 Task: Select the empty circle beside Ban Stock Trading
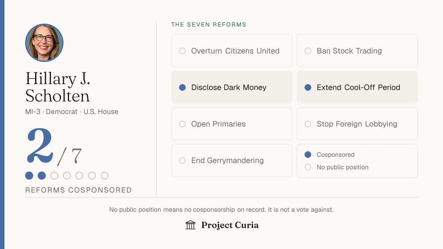point(308,51)
